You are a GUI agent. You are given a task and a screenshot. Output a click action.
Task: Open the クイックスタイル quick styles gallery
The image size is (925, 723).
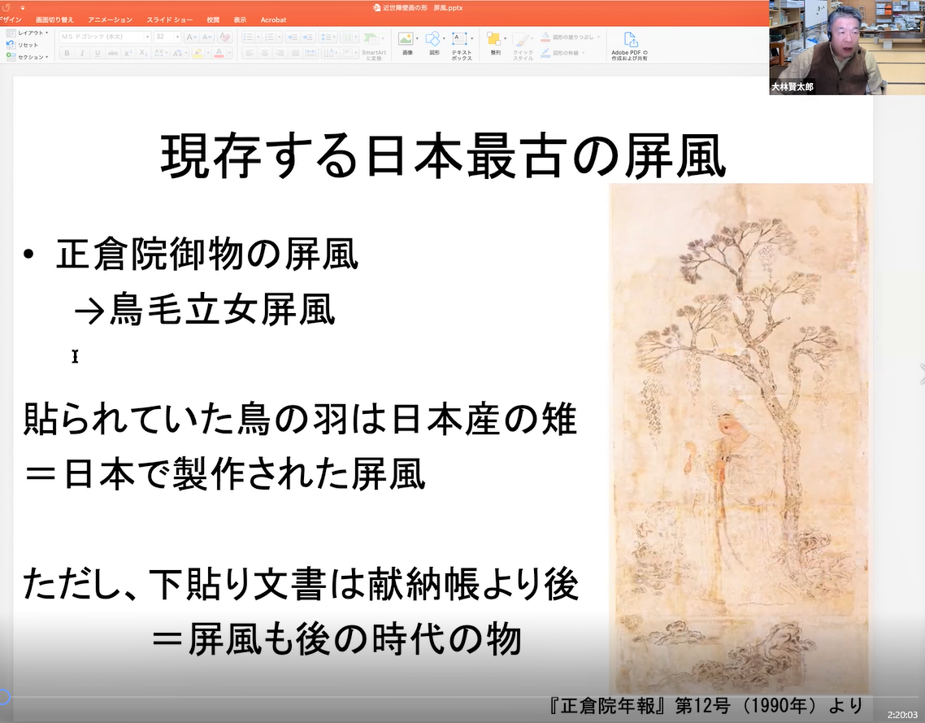523,46
